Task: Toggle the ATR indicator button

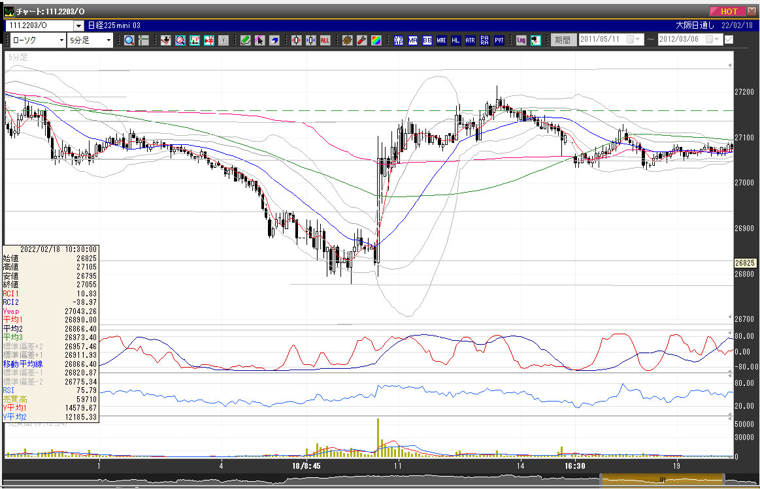Action: [x=470, y=40]
